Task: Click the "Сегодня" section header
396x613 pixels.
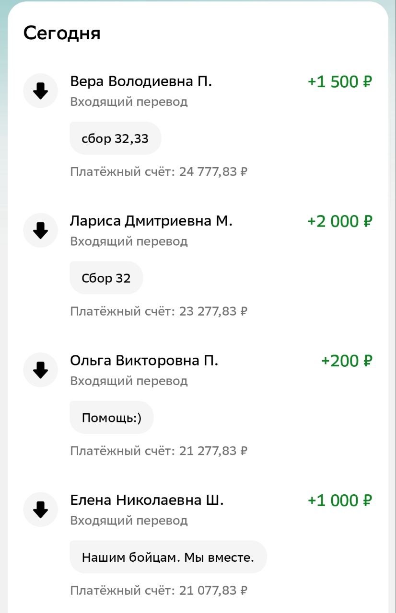Action: click(62, 34)
